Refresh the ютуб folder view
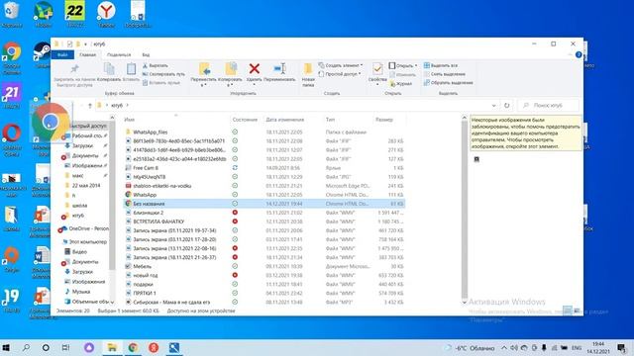Viewport: 634px width, 356px height. [x=506, y=106]
